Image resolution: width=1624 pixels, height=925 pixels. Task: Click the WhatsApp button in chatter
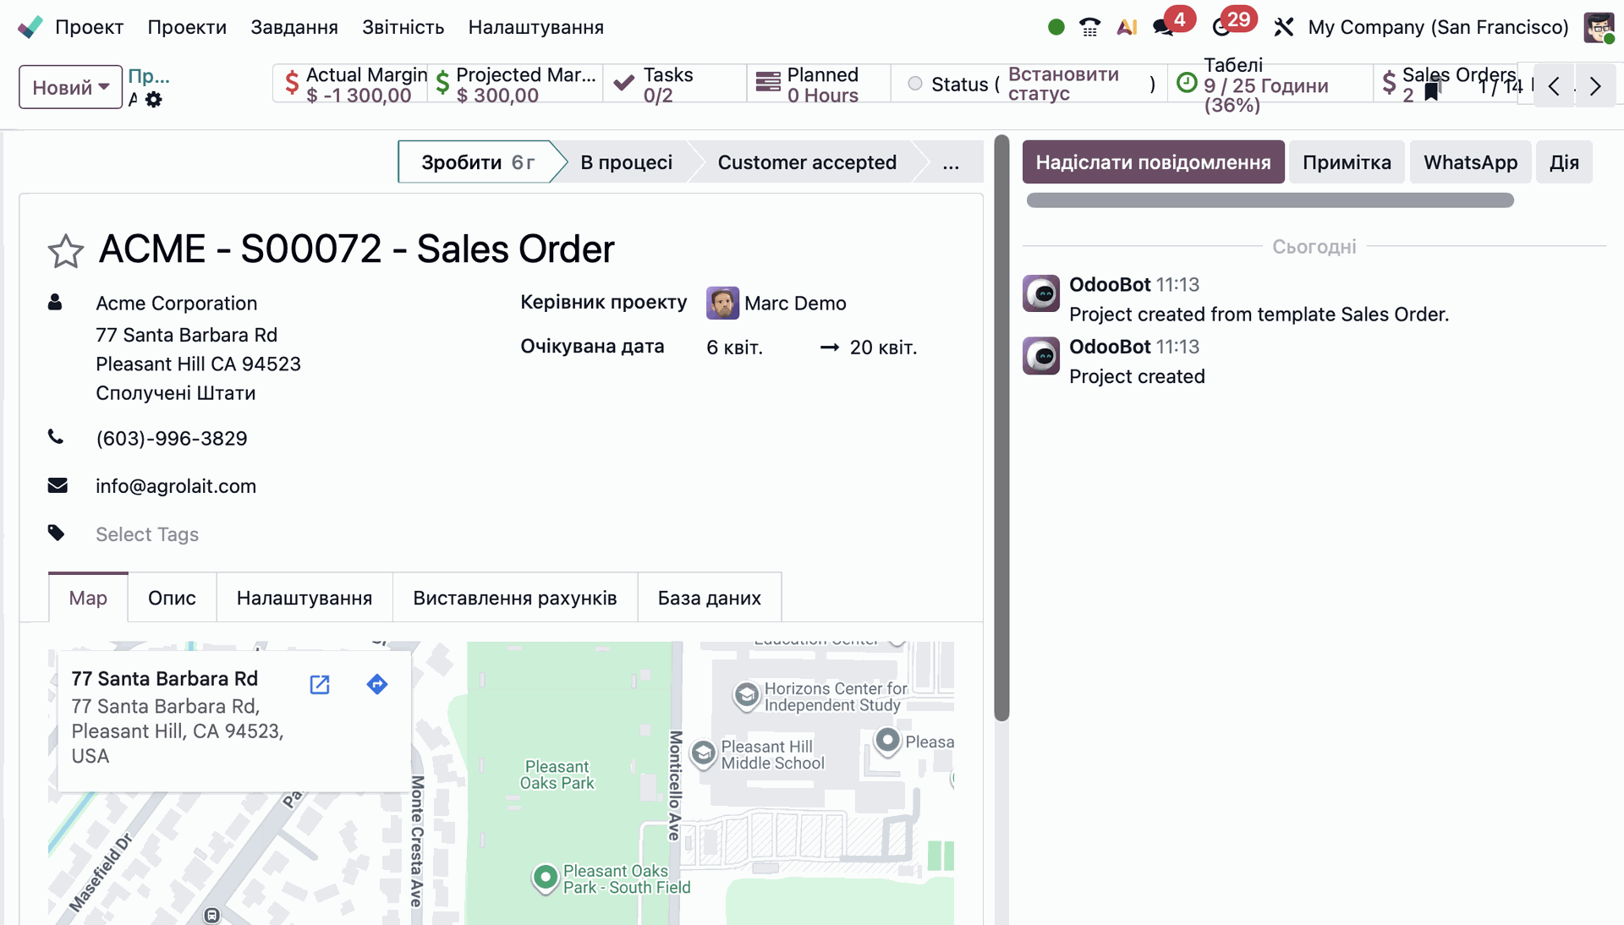(x=1470, y=162)
